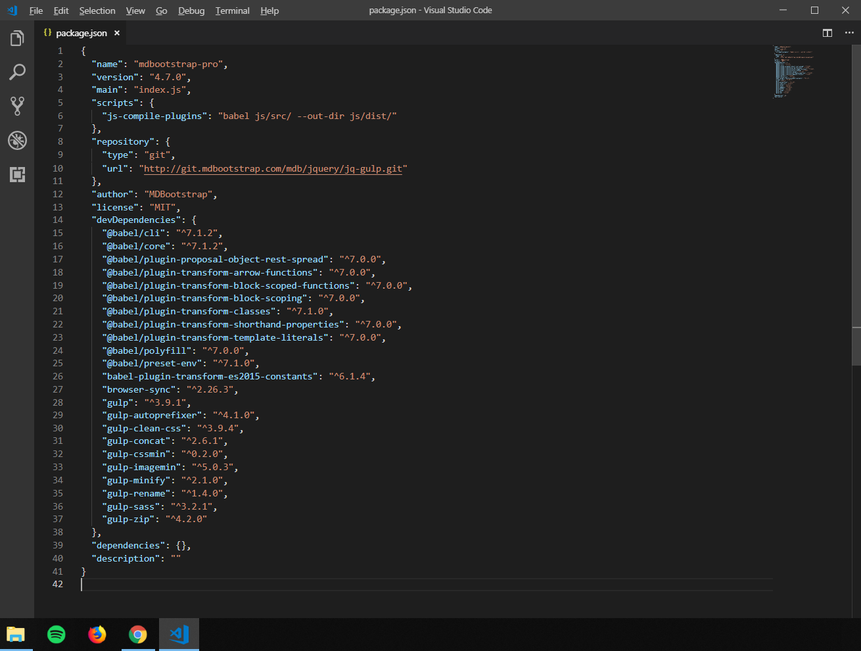This screenshot has height=651, width=861.
Task: Click the "@babel/core" key
Action: click(x=136, y=246)
